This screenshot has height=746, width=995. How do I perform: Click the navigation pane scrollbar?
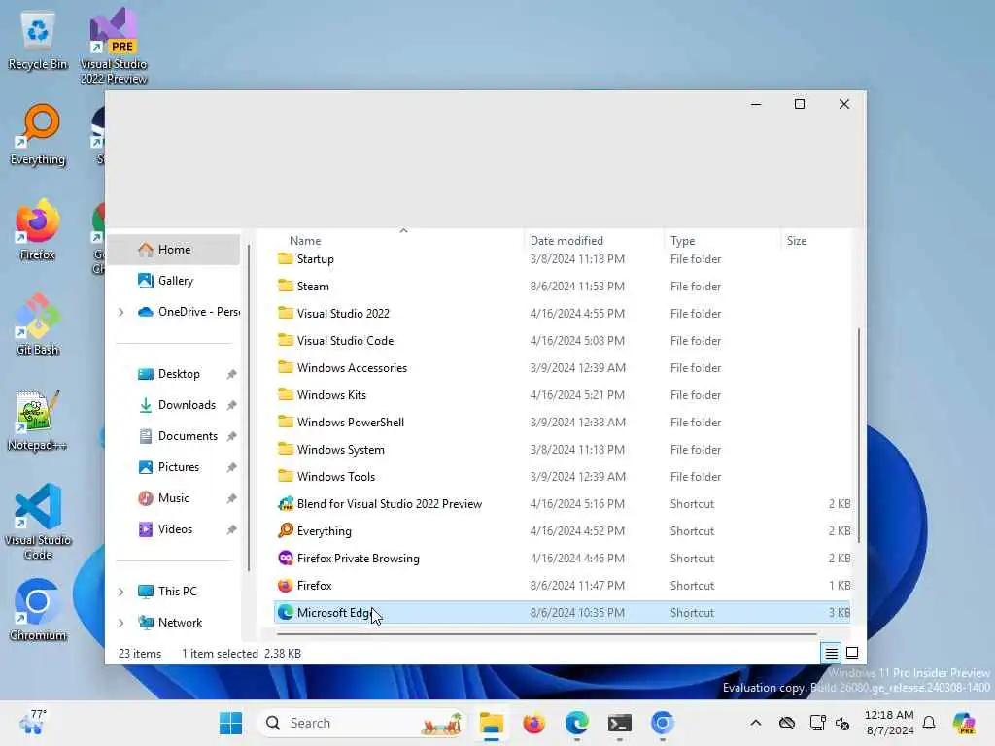(x=250, y=409)
